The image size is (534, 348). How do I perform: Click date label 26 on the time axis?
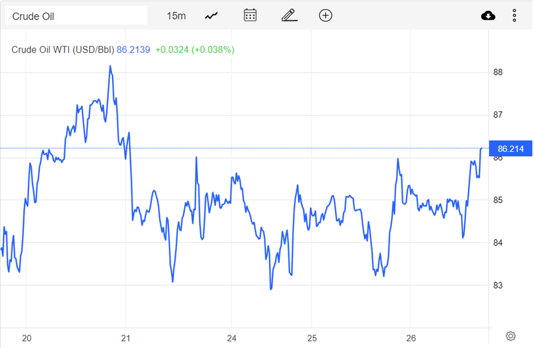(x=412, y=337)
